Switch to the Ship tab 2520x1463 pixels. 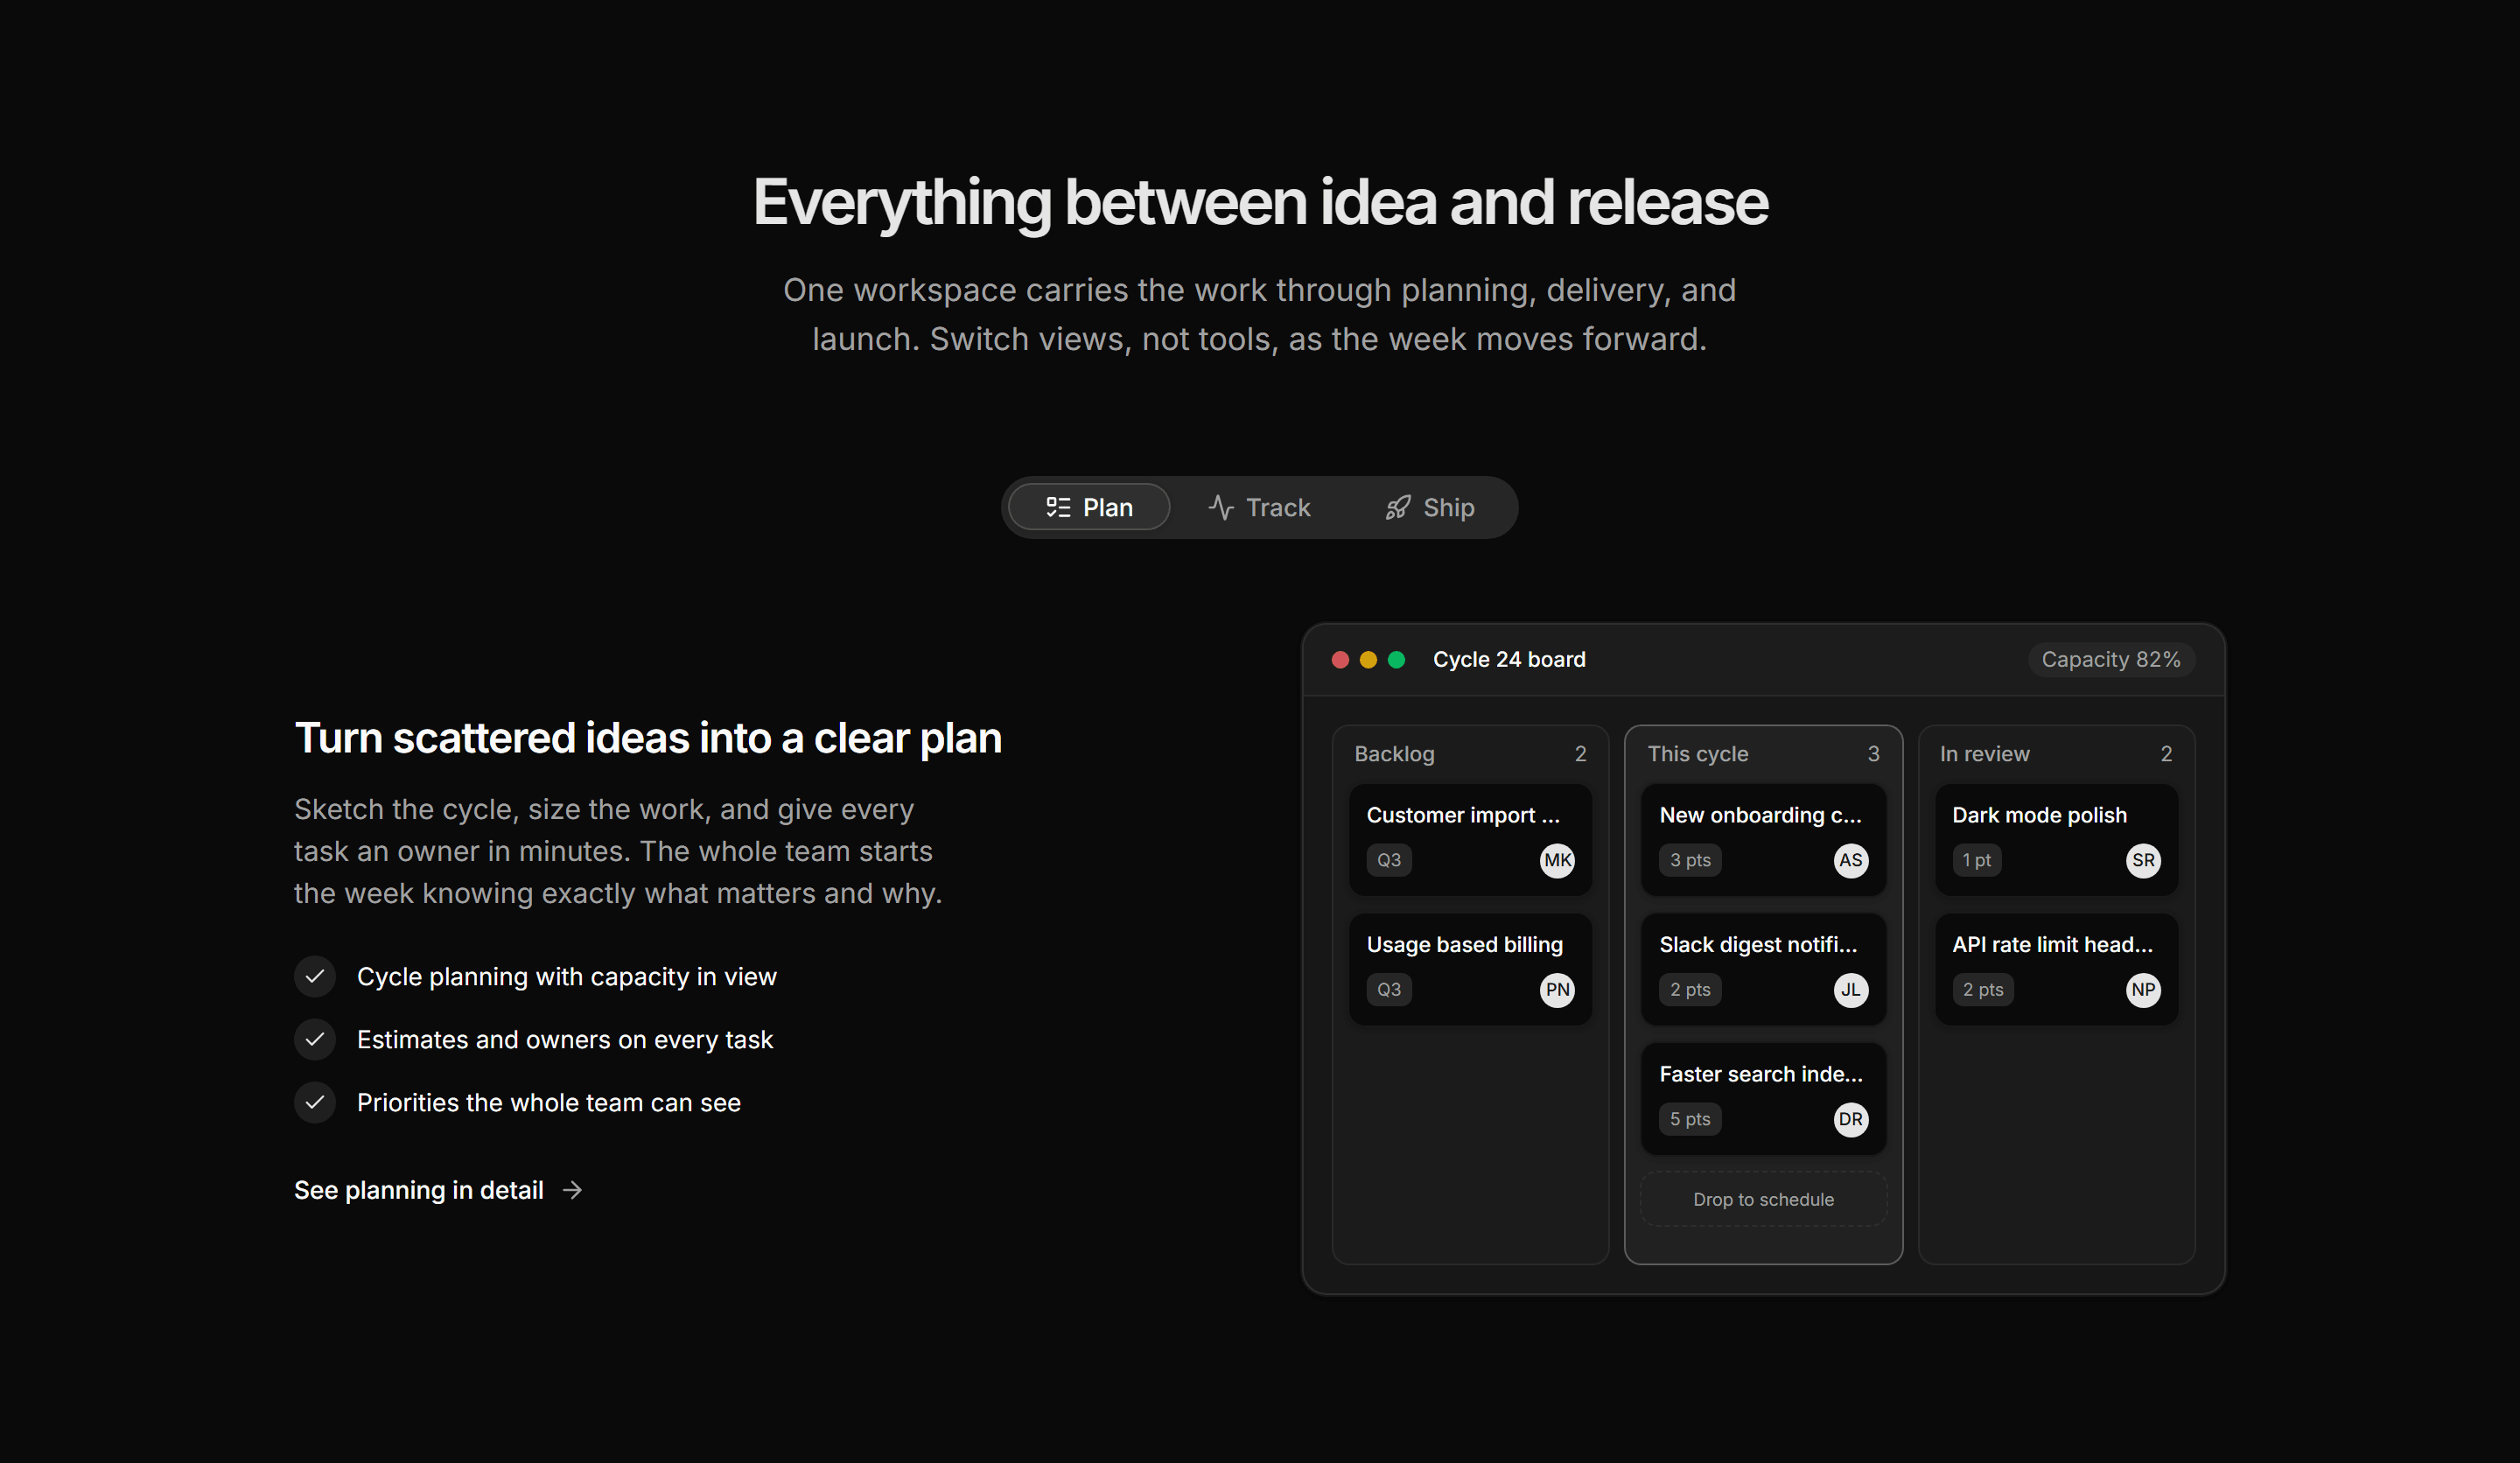point(1430,507)
